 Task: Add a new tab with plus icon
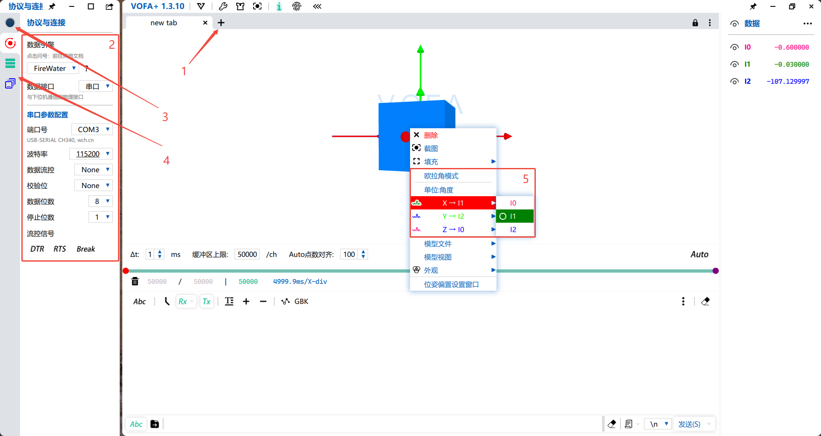(221, 23)
